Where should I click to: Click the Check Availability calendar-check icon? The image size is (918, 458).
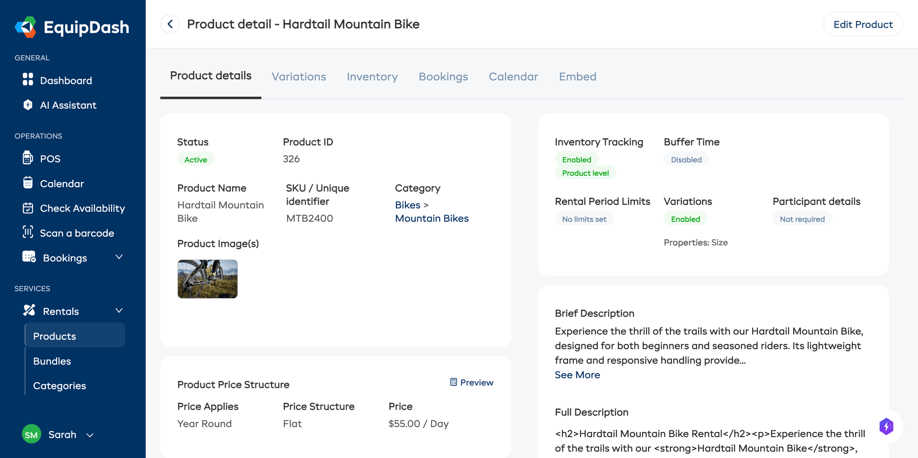28,208
